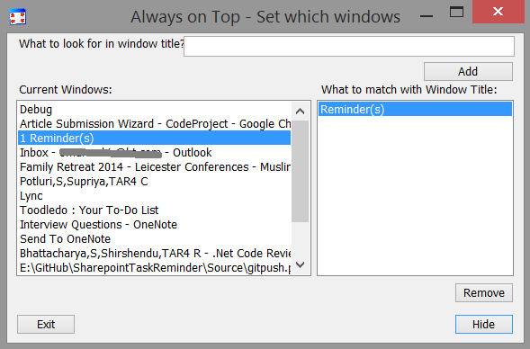Select Reminder(s) in match title list
The height and width of the screenshot is (349, 530).
[x=415, y=110]
